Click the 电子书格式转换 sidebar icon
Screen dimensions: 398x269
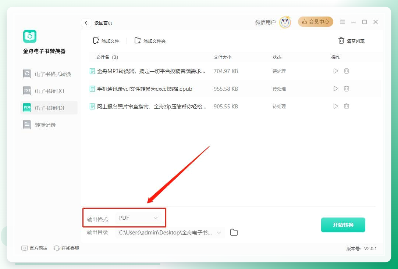point(26,74)
